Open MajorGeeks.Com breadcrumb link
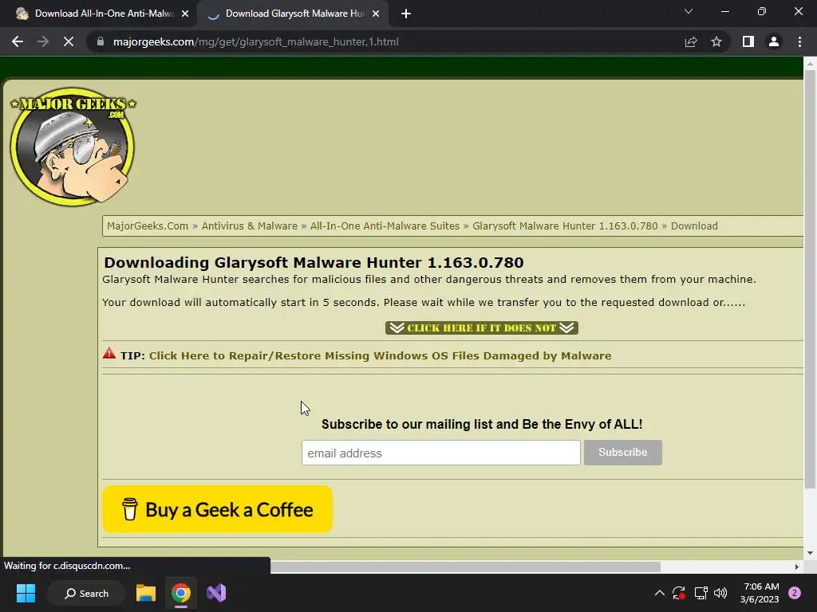 click(148, 226)
